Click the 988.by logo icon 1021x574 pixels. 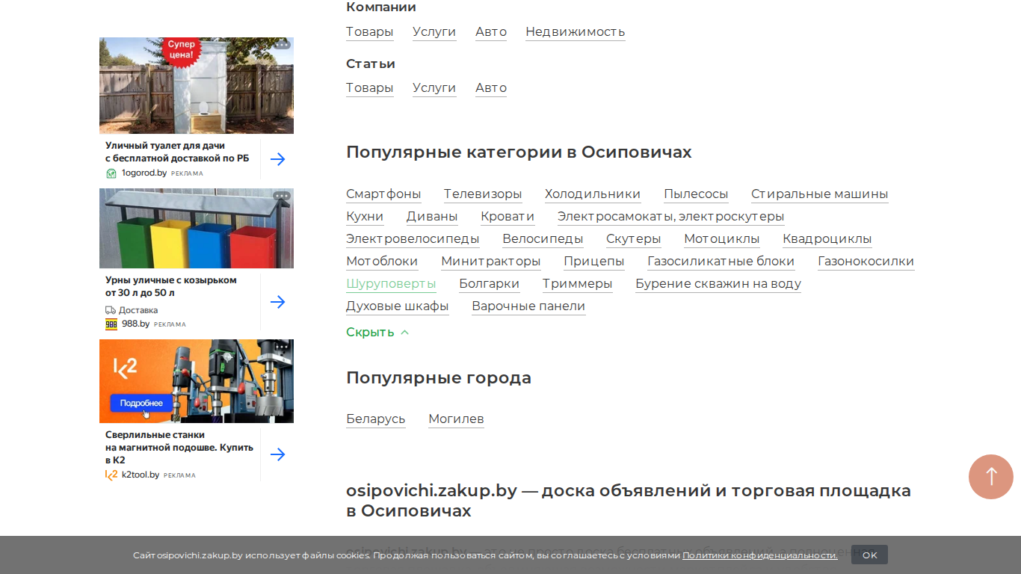tap(111, 324)
